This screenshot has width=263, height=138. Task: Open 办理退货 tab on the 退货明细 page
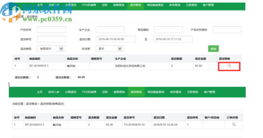click(71, 92)
